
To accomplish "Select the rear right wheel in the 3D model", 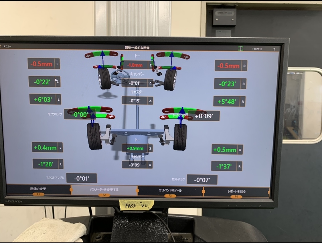I will [x=180, y=137].
